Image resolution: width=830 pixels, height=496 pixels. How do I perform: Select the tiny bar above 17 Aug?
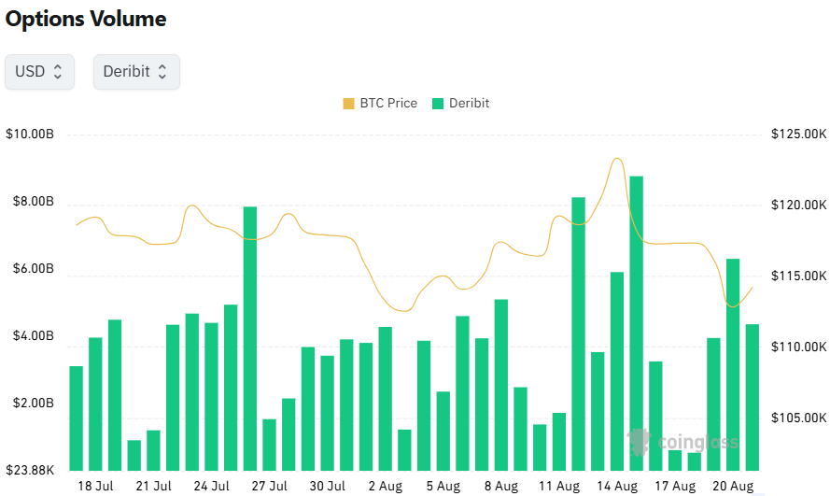(x=675, y=461)
